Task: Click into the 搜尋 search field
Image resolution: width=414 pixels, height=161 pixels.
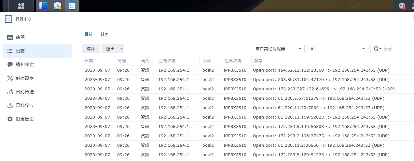Action: (397, 49)
